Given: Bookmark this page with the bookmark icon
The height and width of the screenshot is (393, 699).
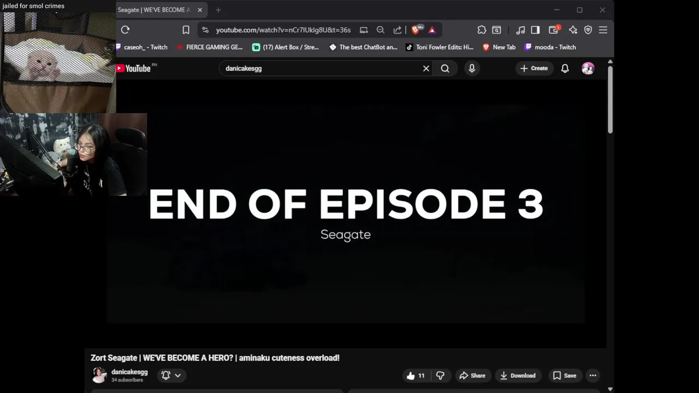Looking at the screenshot, I should point(186,30).
